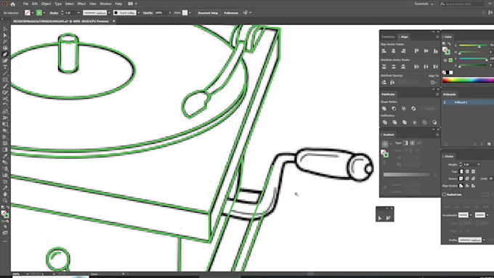Select Artboard 1 row in Artboards panel
The height and width of the screenshot is (278, 494).
[468, 102]
